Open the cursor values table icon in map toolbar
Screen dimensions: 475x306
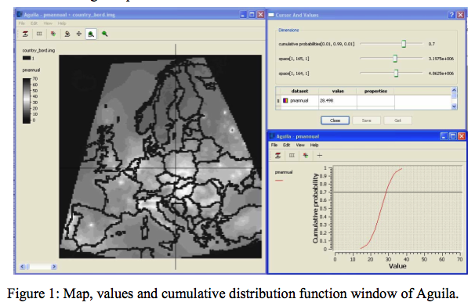pos(39,34)
